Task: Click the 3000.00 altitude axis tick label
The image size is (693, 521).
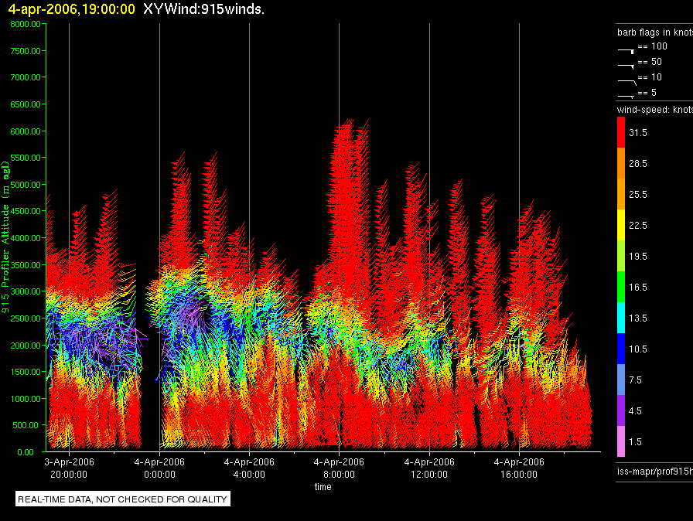Action: pos(26,291)
